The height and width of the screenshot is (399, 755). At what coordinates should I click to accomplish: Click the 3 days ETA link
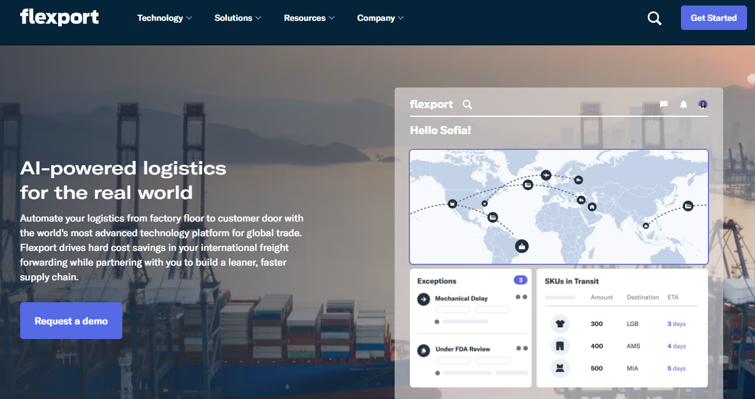[x=676, y=324]
